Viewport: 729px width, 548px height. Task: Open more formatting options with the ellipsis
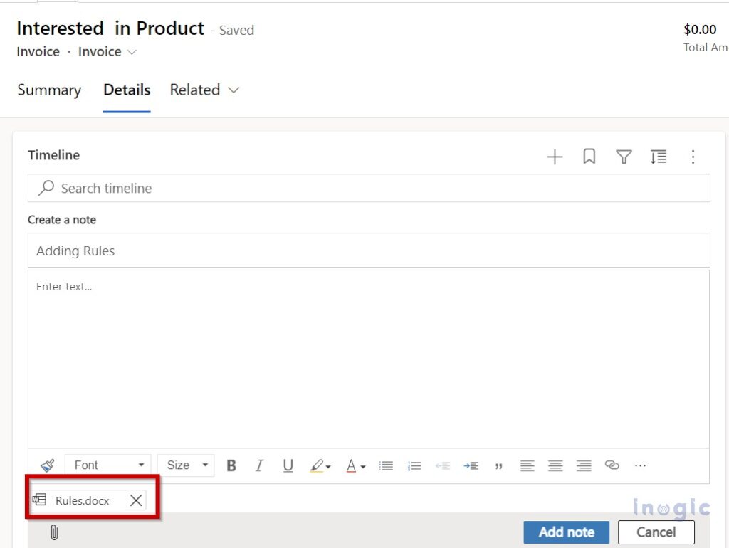(640, 465)
